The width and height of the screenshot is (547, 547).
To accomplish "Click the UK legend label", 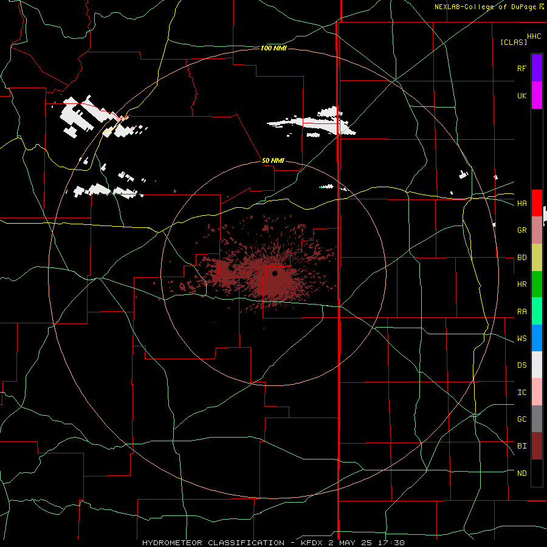I will 521,95.
